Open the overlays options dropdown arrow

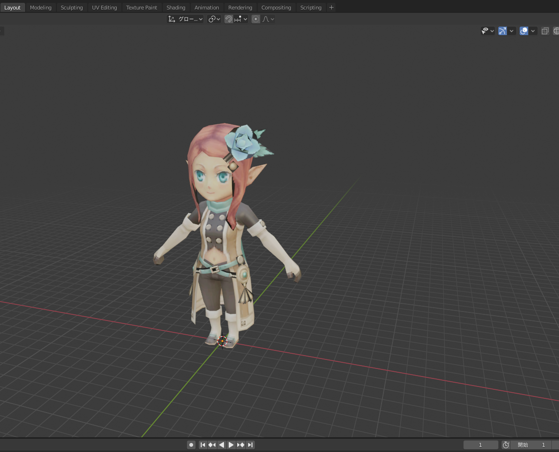[x=533, y=31]
